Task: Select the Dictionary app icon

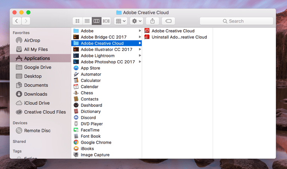Action: point(76,111)
